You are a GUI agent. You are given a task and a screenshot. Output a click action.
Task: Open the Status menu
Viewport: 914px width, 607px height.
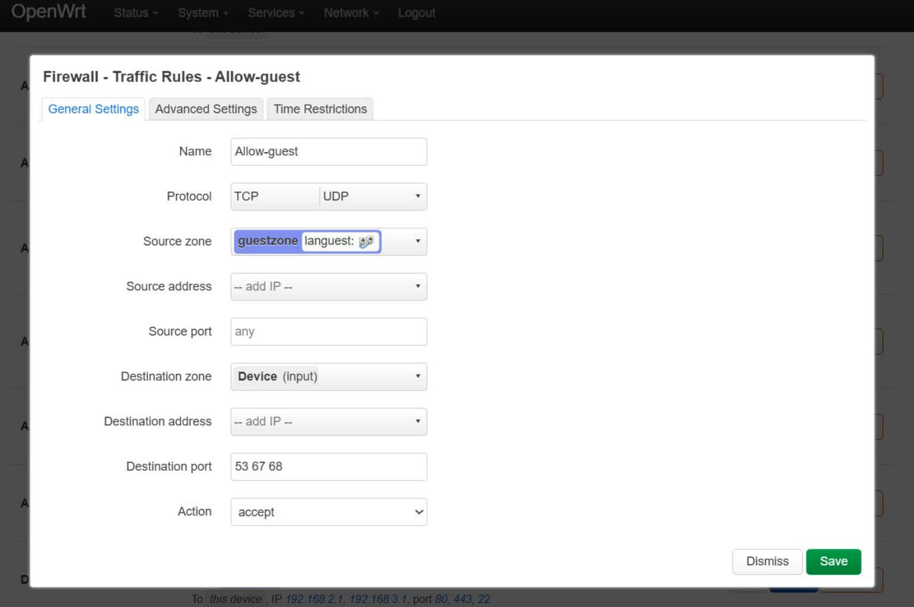click(x=134, y=12)
